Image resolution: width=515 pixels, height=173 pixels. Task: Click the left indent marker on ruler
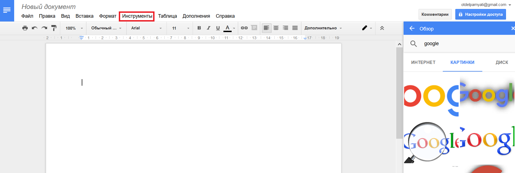pyautogui.click(x=81, y=38)
